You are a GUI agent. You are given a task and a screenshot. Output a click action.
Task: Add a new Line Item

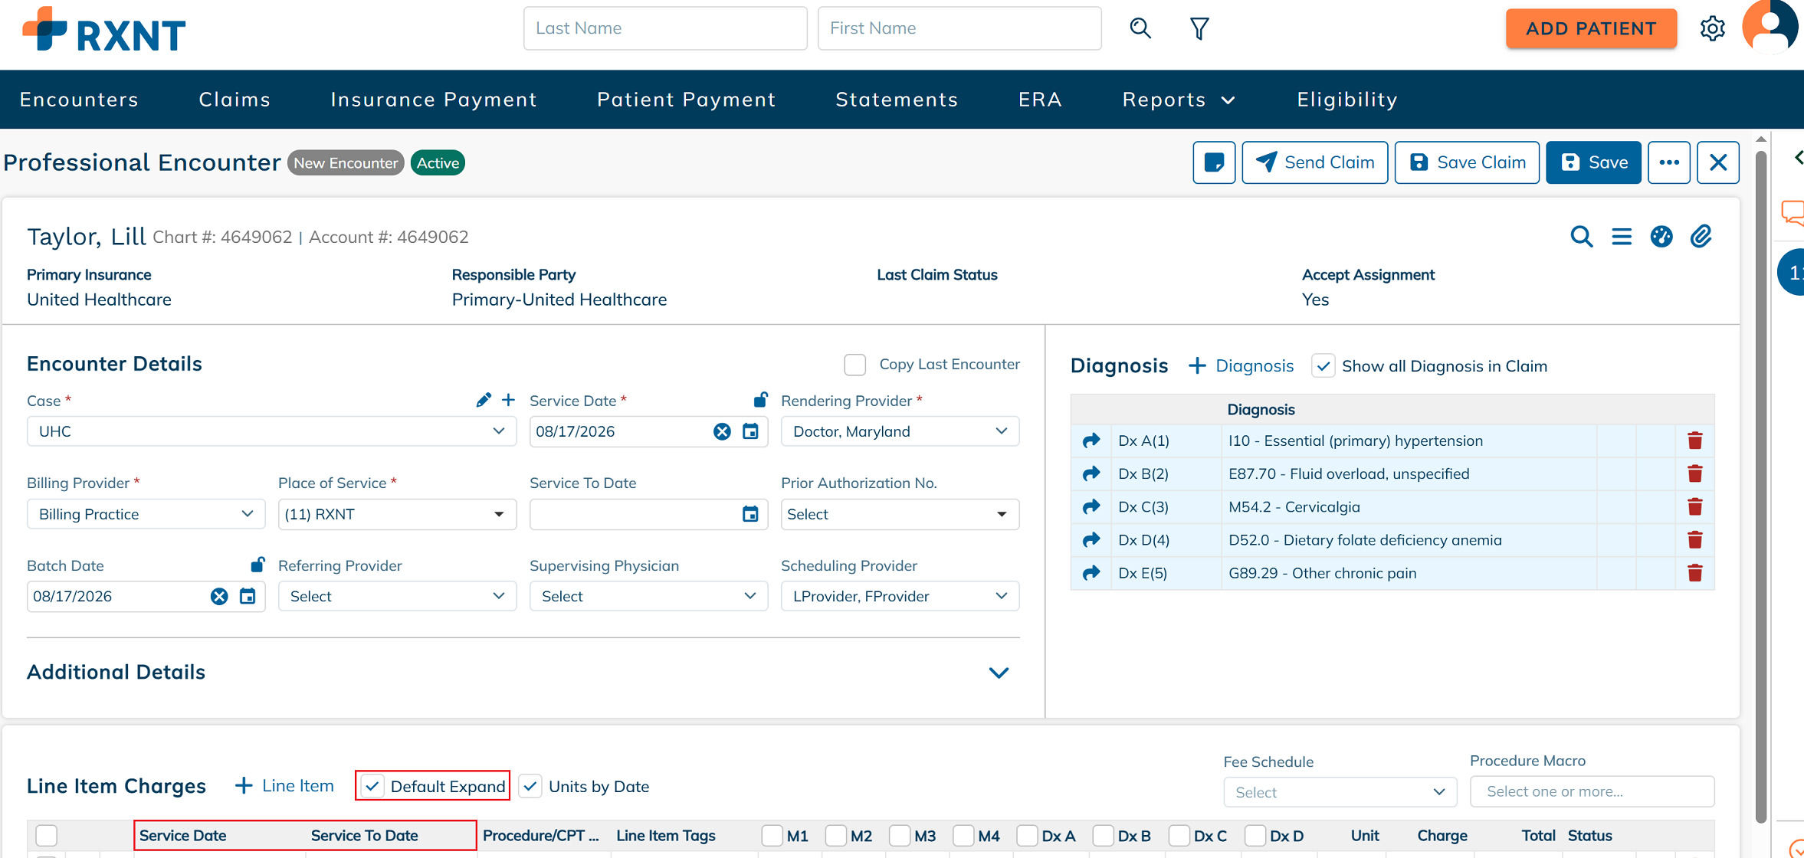pyautogui.click(x=284, y=786)
